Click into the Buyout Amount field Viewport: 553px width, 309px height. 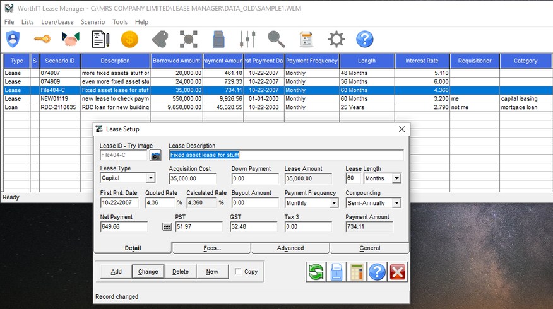click(255, 203)
